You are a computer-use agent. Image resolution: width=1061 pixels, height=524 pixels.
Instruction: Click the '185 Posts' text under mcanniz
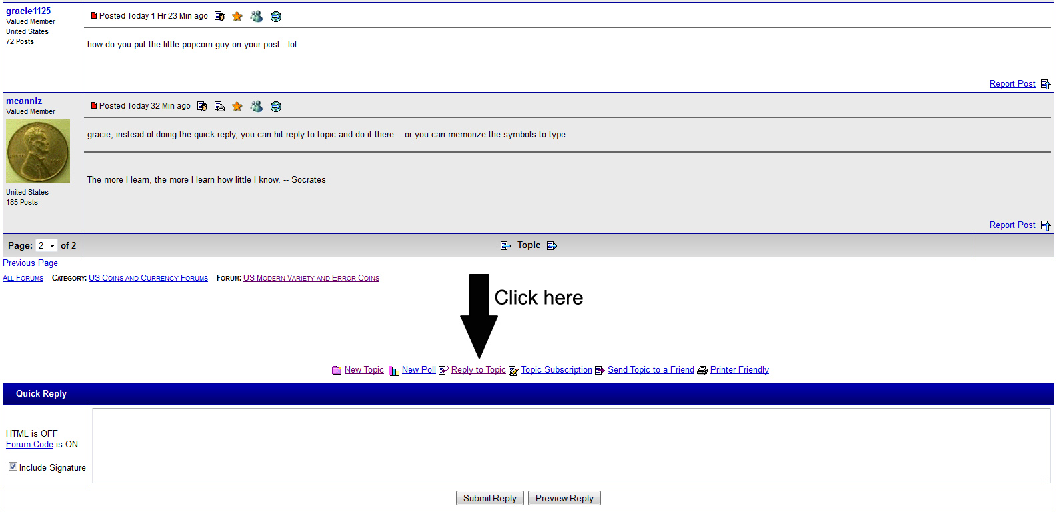click(22, 202)
